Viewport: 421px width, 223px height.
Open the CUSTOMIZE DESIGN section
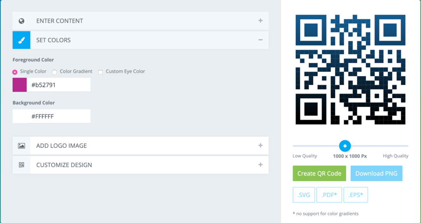point(141,165)
